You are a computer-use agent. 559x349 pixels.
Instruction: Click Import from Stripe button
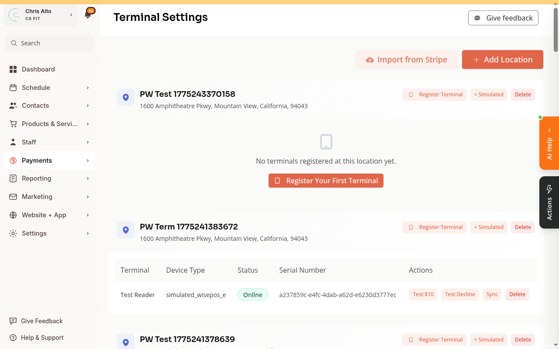pos(407,60)
